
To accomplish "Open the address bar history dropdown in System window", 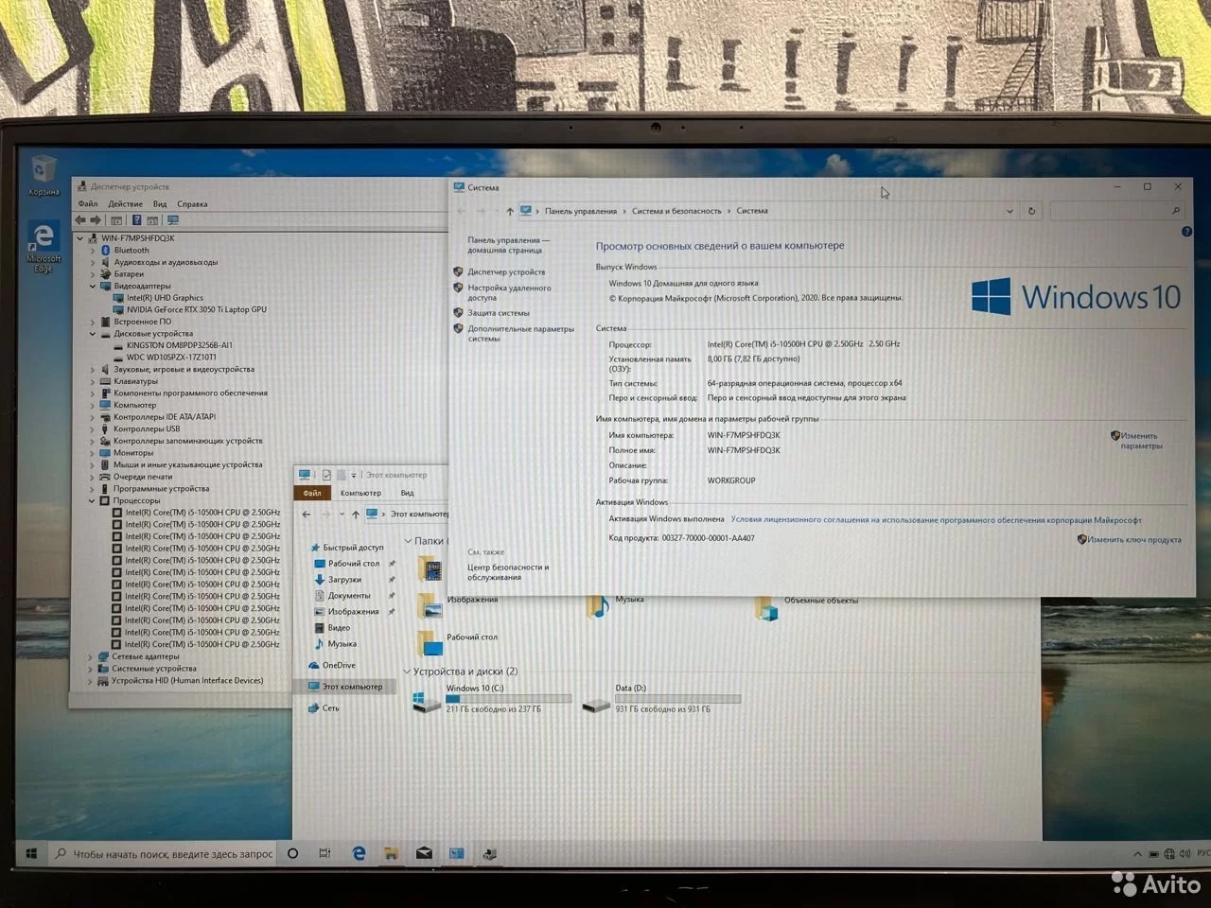I will 1009,211.
